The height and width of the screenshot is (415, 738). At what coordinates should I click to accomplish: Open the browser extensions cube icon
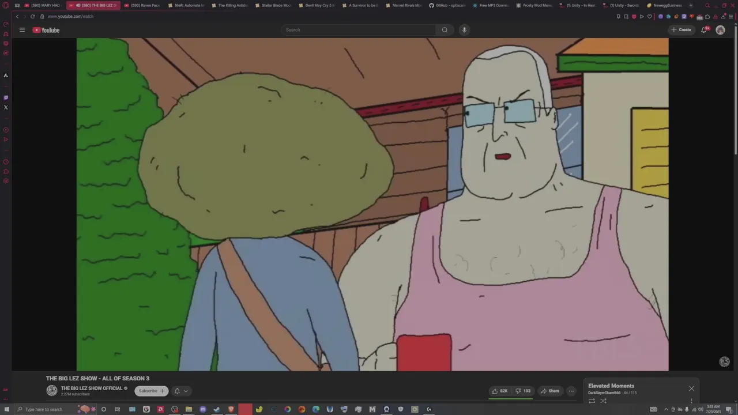[x=707, y=17]
